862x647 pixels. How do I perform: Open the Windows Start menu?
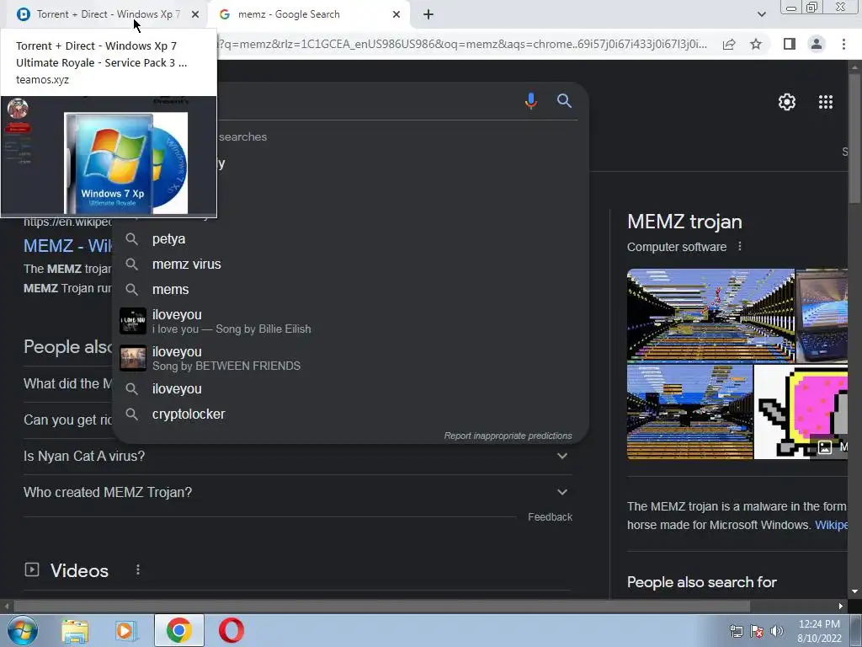[23, 630]
